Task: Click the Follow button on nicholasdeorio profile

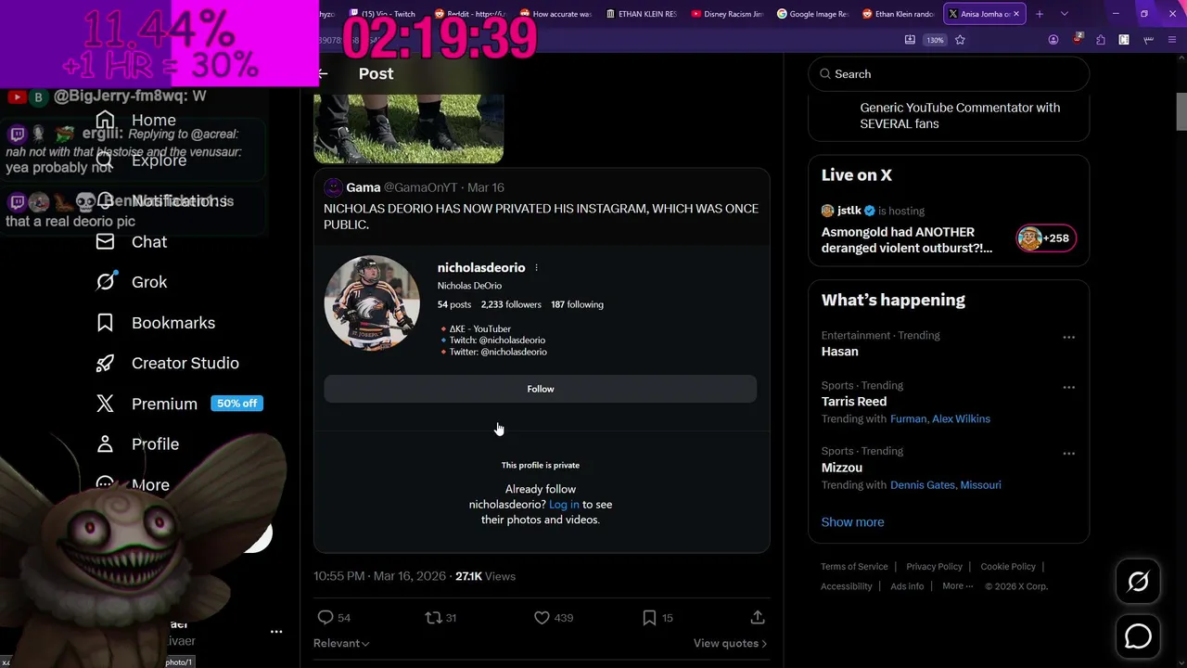Action: coord(541,389)
